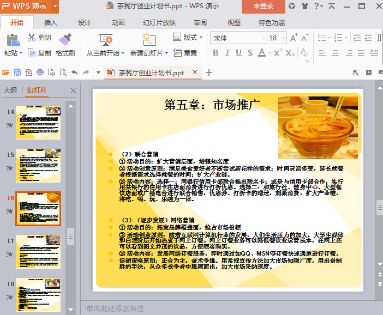Switch to Outline (大纲) pane tab

(x=10, y=90)
